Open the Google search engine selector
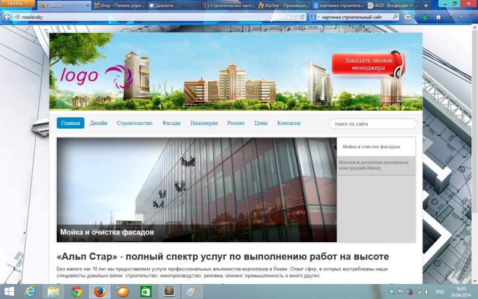The width and height of the screenshot is (478, 299). (x=315, y=17)
